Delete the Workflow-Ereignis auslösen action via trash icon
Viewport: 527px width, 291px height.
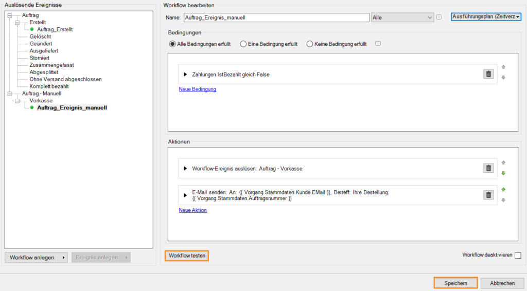click(488, 168)
